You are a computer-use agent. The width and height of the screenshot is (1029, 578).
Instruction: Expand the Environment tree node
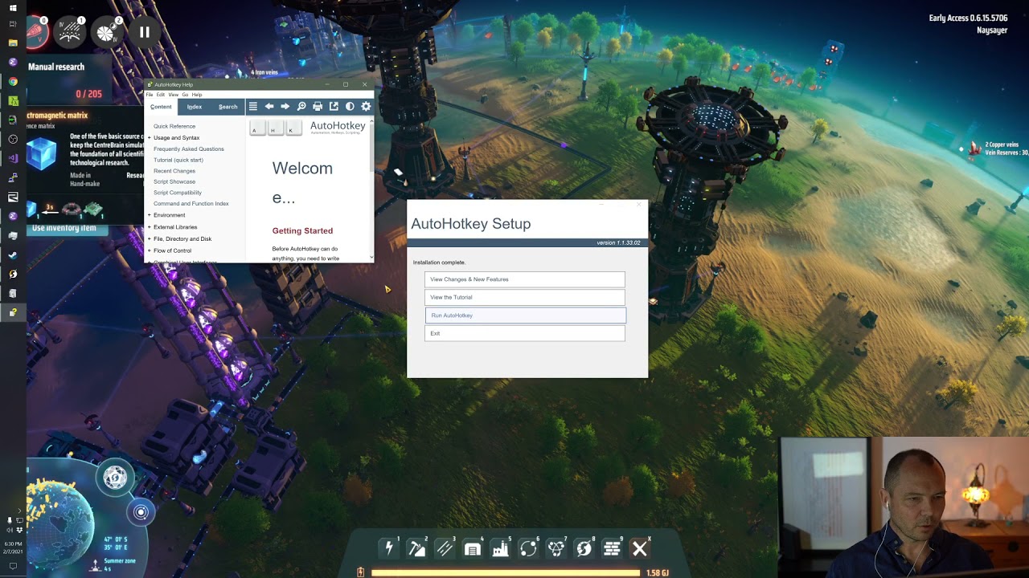point(149,215)
